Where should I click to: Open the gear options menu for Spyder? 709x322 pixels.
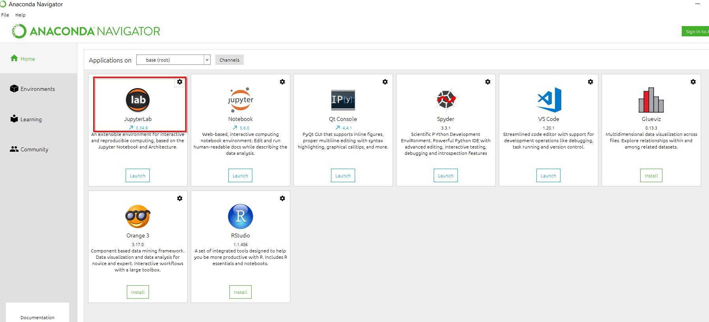[x=488, y=82]
